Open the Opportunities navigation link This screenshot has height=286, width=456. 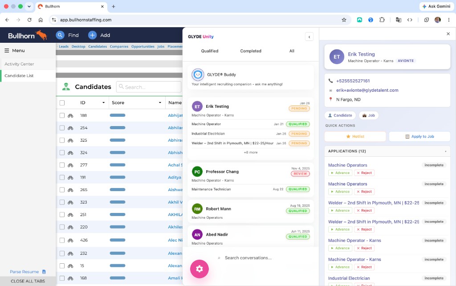[143, 46]
